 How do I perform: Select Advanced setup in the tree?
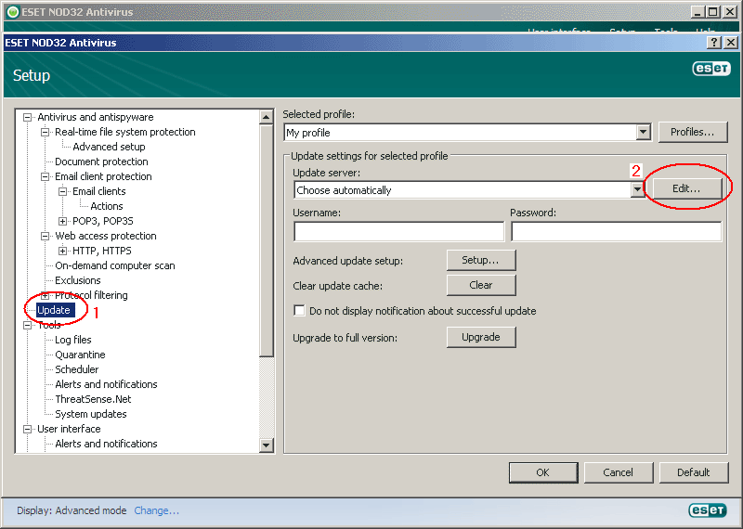109,147
